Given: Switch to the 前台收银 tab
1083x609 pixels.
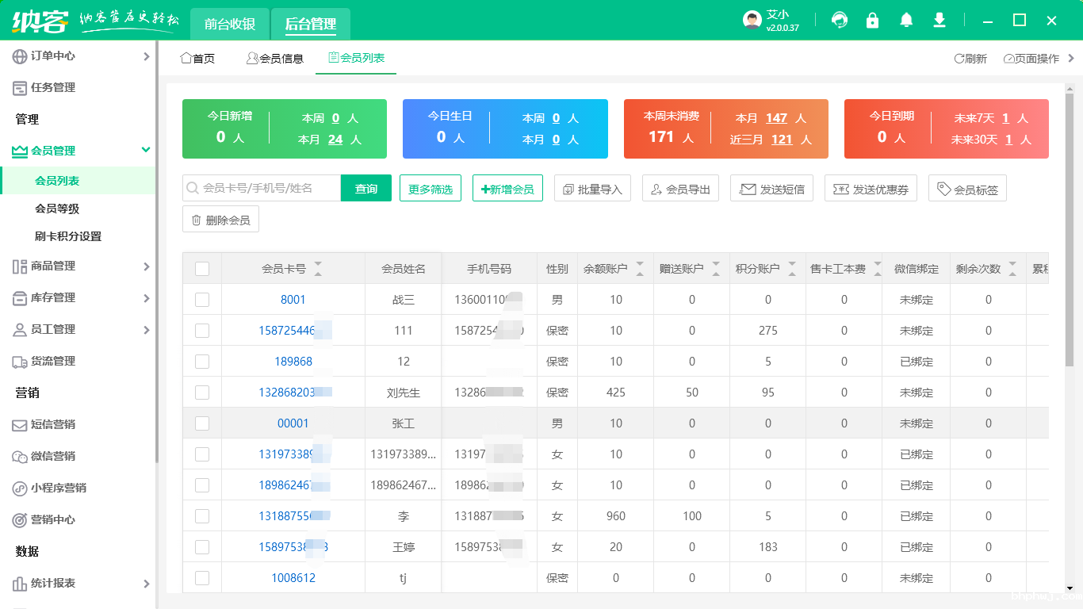Looking at the screenshot, I should 230,24.
